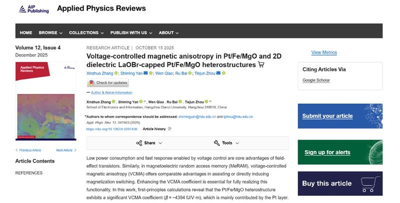Viewport: 400px width, 203px height.
Task: Expand the Publish With Us dropdown
Action: click(131, 33)
